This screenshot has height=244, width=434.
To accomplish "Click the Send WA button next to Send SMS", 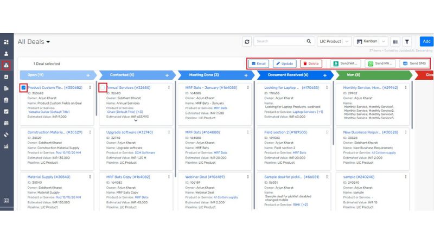I will [x=380, y=63].
